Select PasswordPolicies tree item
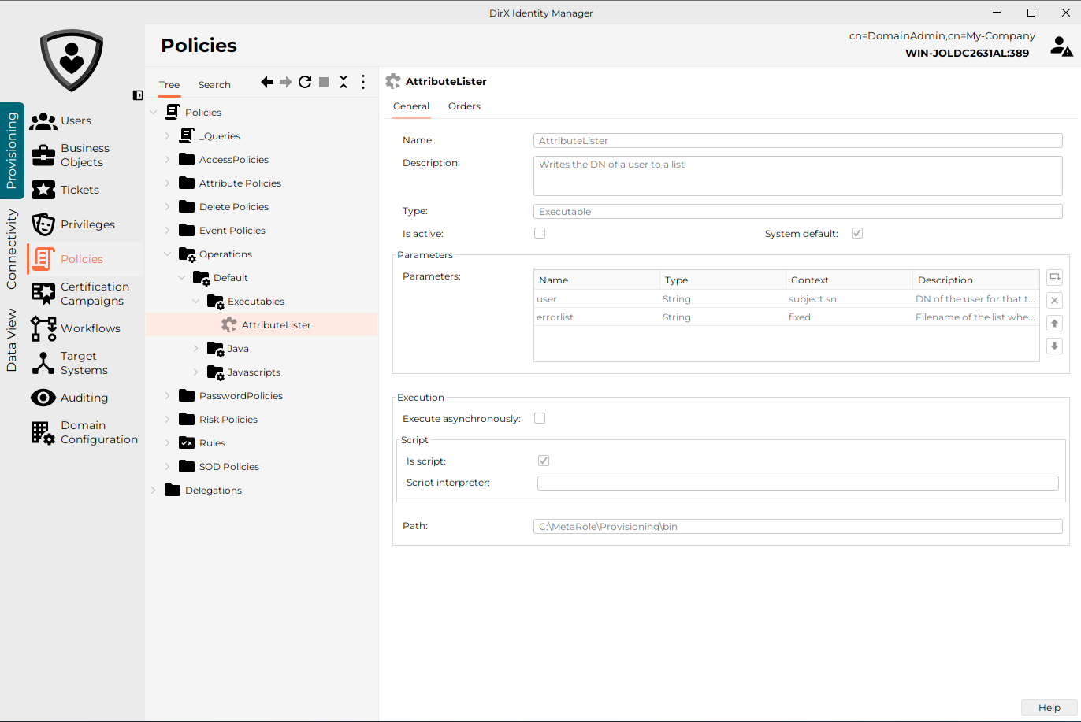 pos(240,395)
